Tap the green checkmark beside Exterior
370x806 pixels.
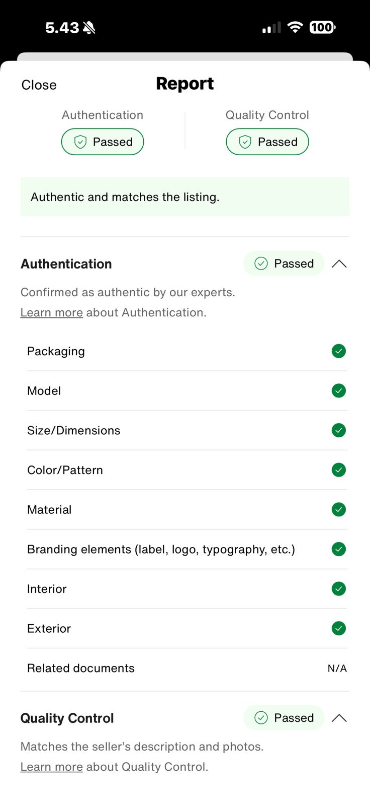[x=339, y=628]
